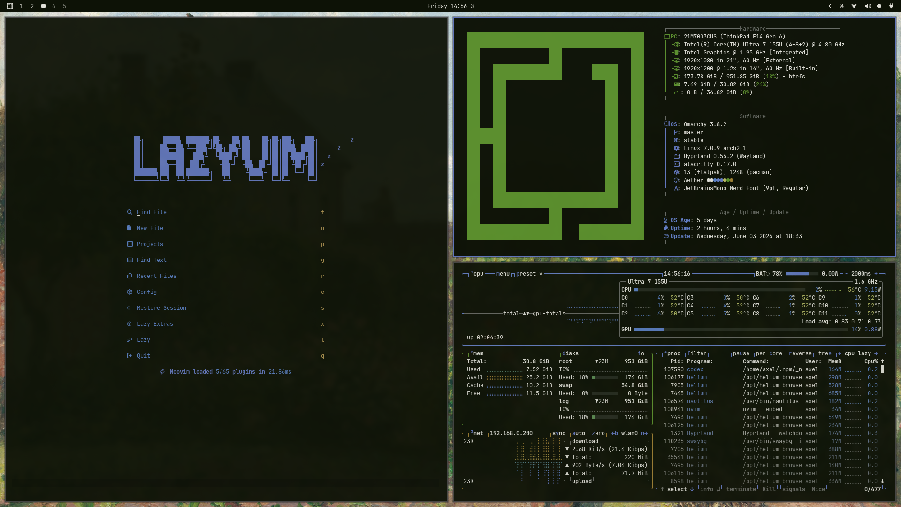The height and width of the screenshot is (507, 901).
Task: Click the Friday 14:56 clock in top bar
Action: coord(447,6)
